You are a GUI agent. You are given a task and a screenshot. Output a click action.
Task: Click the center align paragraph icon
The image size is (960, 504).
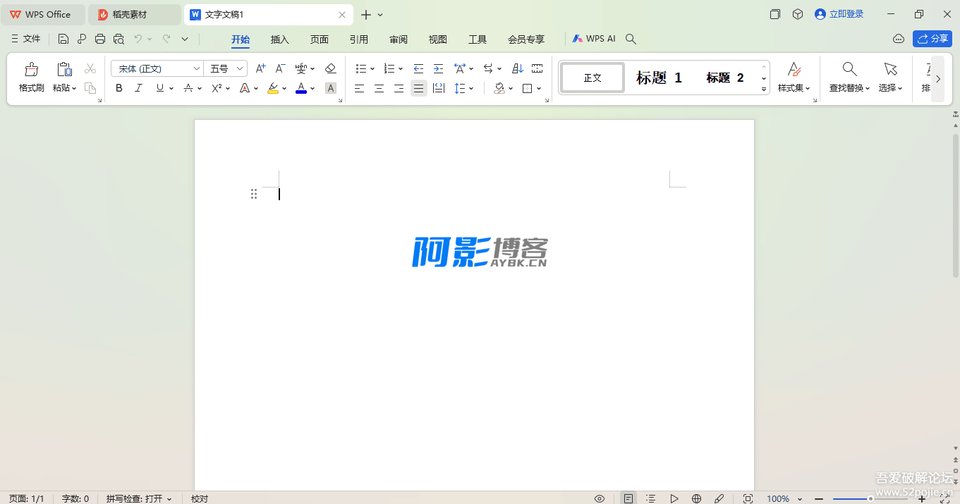click(379, 88)
